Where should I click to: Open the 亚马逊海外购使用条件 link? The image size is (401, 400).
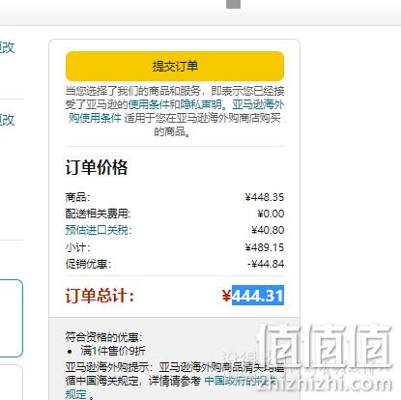[x=177, y=111]
